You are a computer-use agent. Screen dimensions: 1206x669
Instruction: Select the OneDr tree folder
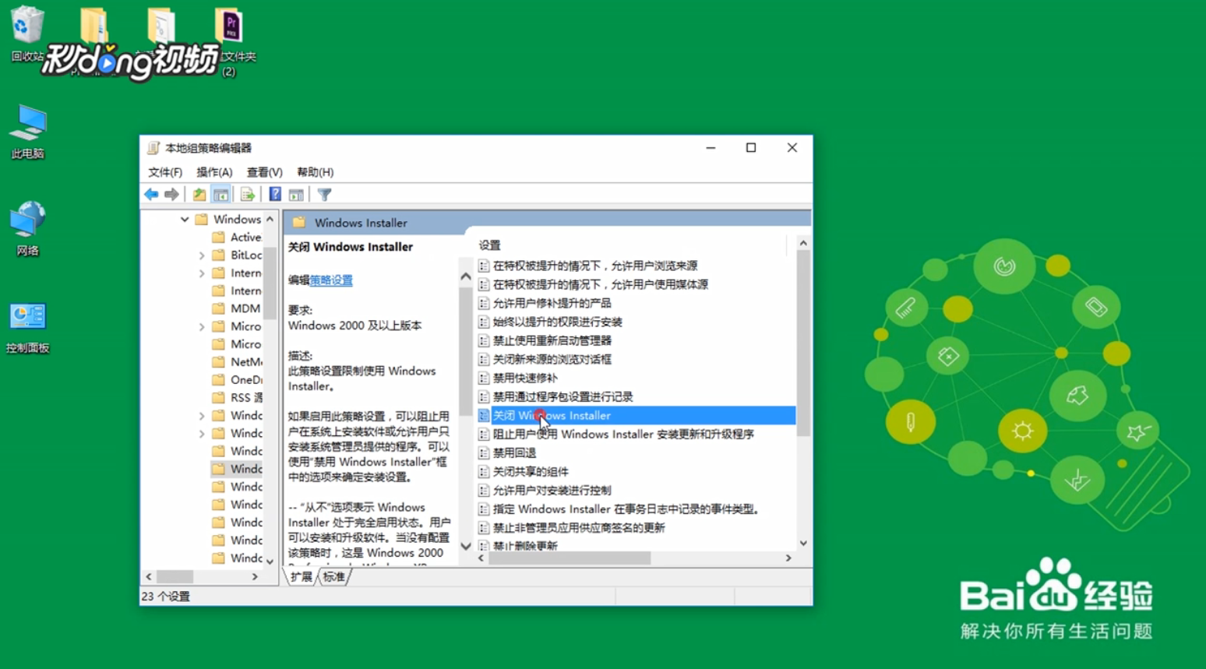coord(238,380)
